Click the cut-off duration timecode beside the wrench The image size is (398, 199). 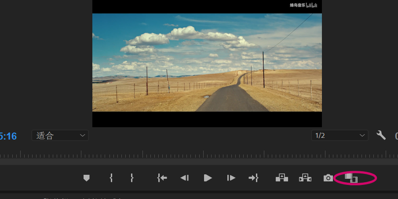tap(397, 136)
